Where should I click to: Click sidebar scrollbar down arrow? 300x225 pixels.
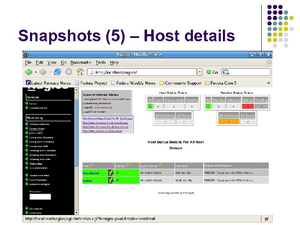click(77, 212)
